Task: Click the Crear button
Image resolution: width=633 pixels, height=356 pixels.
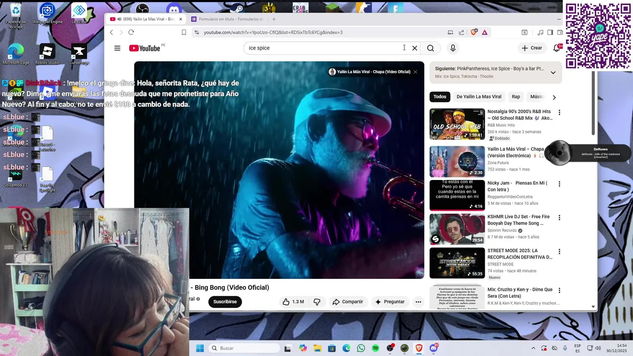Action: 532,48
